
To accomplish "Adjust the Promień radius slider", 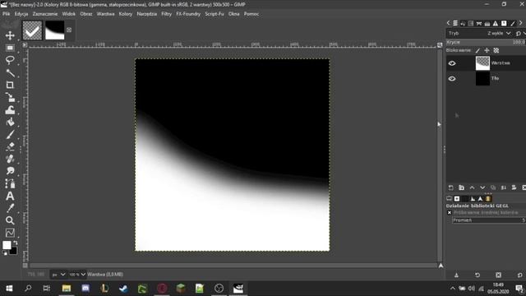I will coord(489,220).
